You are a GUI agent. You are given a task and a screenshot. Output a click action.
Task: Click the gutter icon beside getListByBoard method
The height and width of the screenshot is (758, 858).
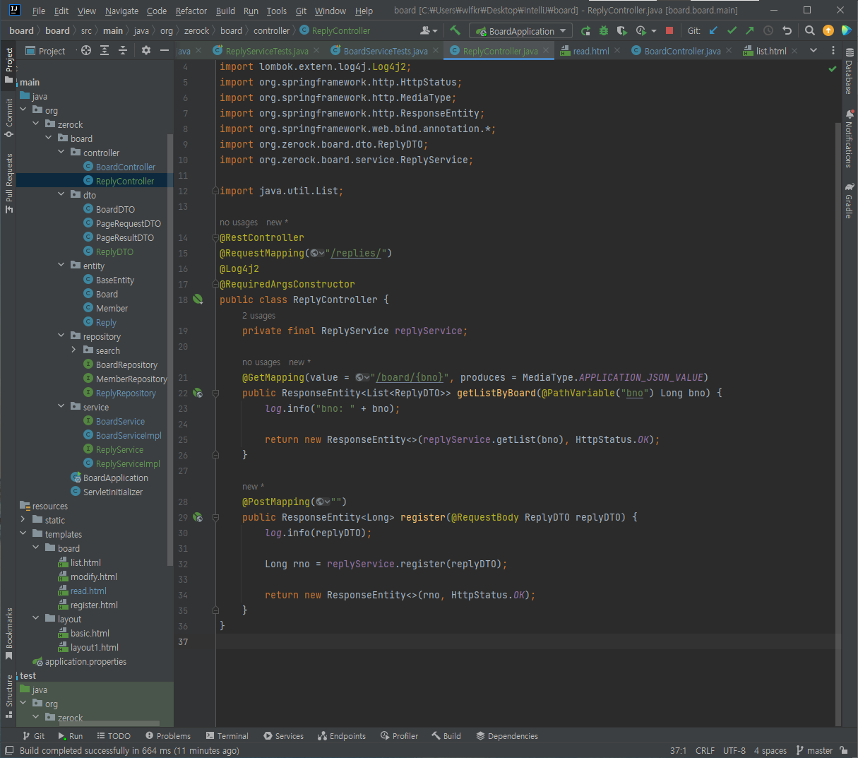(x=198, y=393)
